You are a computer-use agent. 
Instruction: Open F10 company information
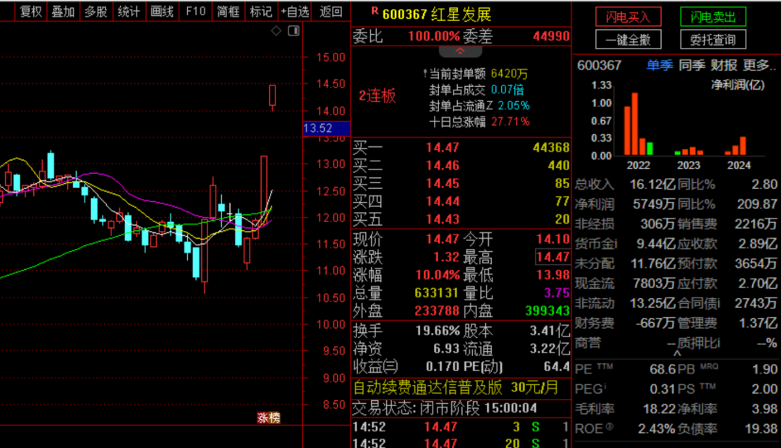195,12
